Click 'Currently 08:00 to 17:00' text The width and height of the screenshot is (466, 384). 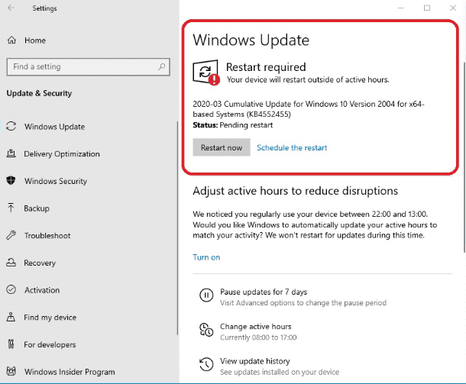(x=258, y=337)
